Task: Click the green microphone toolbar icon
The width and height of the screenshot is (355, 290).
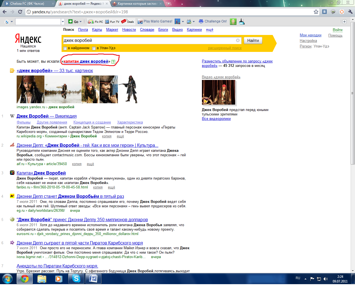Action: click(x=233, y=22)
